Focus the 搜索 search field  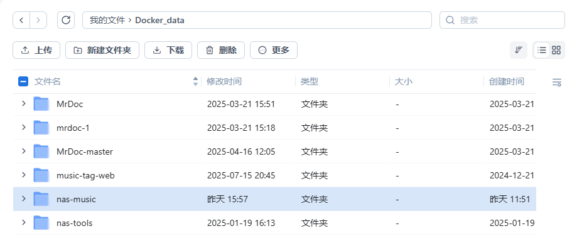pyautogui.click(x=502, y=20)
